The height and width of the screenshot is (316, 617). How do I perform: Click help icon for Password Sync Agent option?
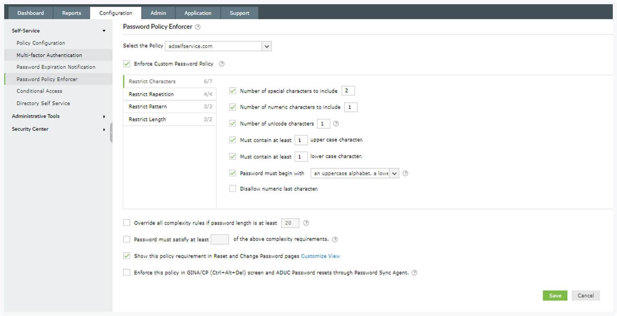pyautogui.click(x=415, y=273)
